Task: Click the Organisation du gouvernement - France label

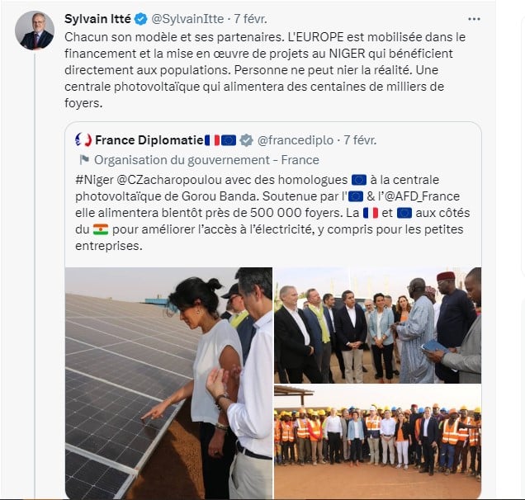Action: click(x=206, y=159)
